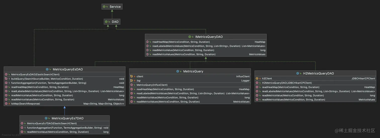Viewport: 380px width, 138px height.
Task: Click method icon of readHeatMap in H2MetricsQueryDAO
Action: tap(257, 87)
